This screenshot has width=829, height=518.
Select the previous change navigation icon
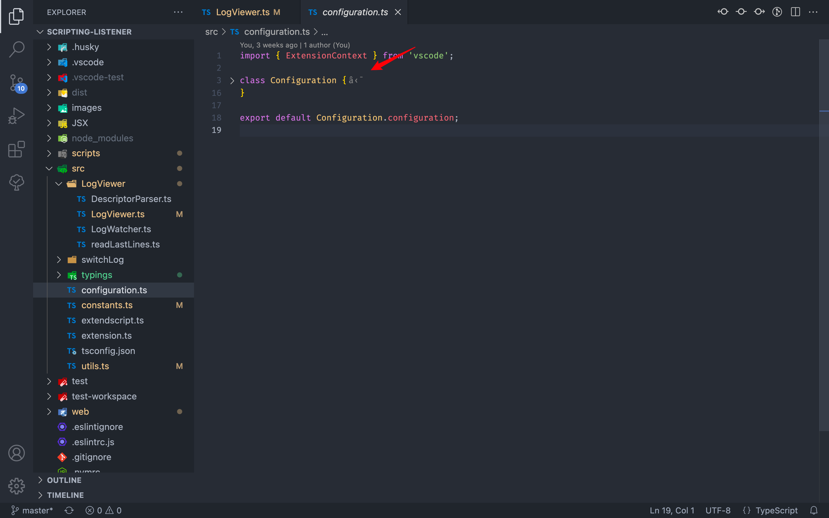[723, 12]
